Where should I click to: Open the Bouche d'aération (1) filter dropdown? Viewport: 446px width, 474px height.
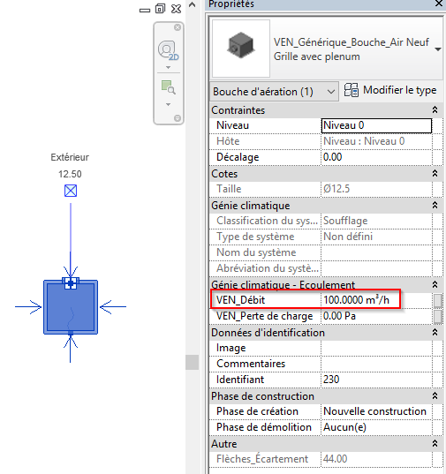[274, 91]
